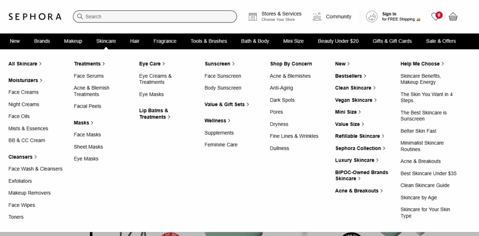Shop by concern: Dullness
479x236 pixels.
click(280, 148)
